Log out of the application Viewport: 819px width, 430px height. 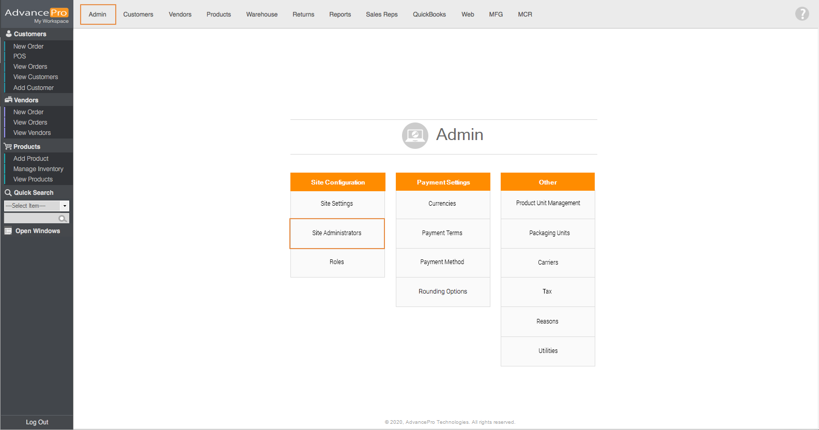(x=37, y=422)
